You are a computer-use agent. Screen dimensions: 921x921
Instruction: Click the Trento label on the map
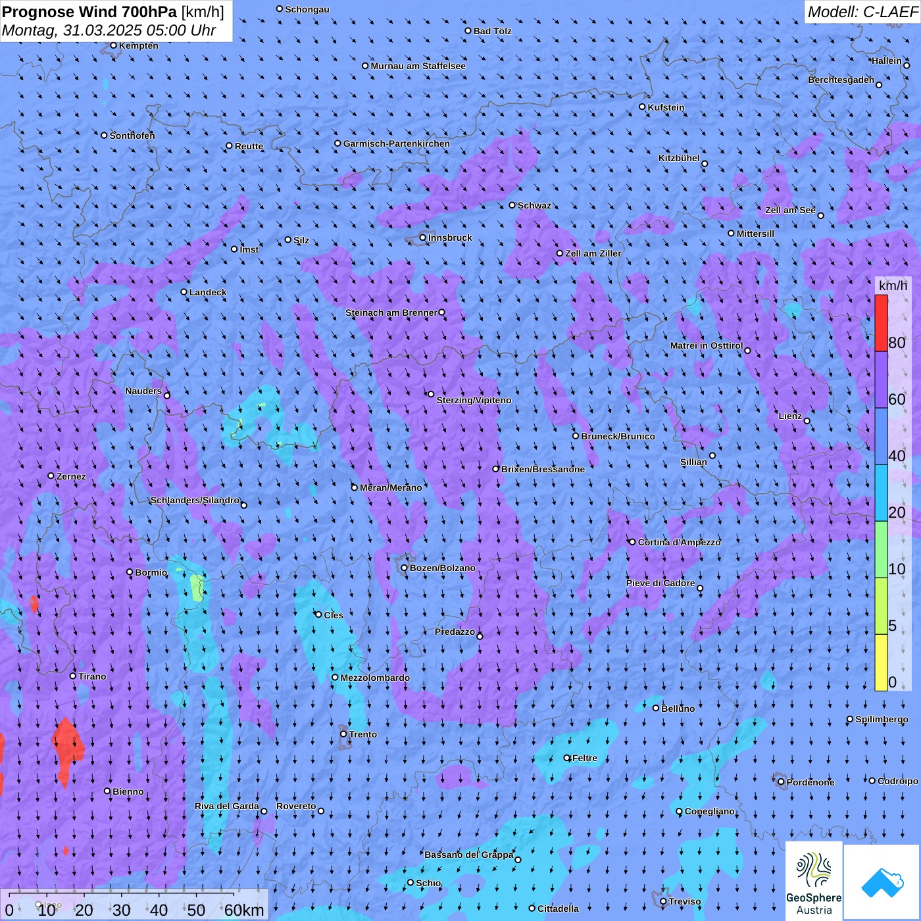pos(363,734)
